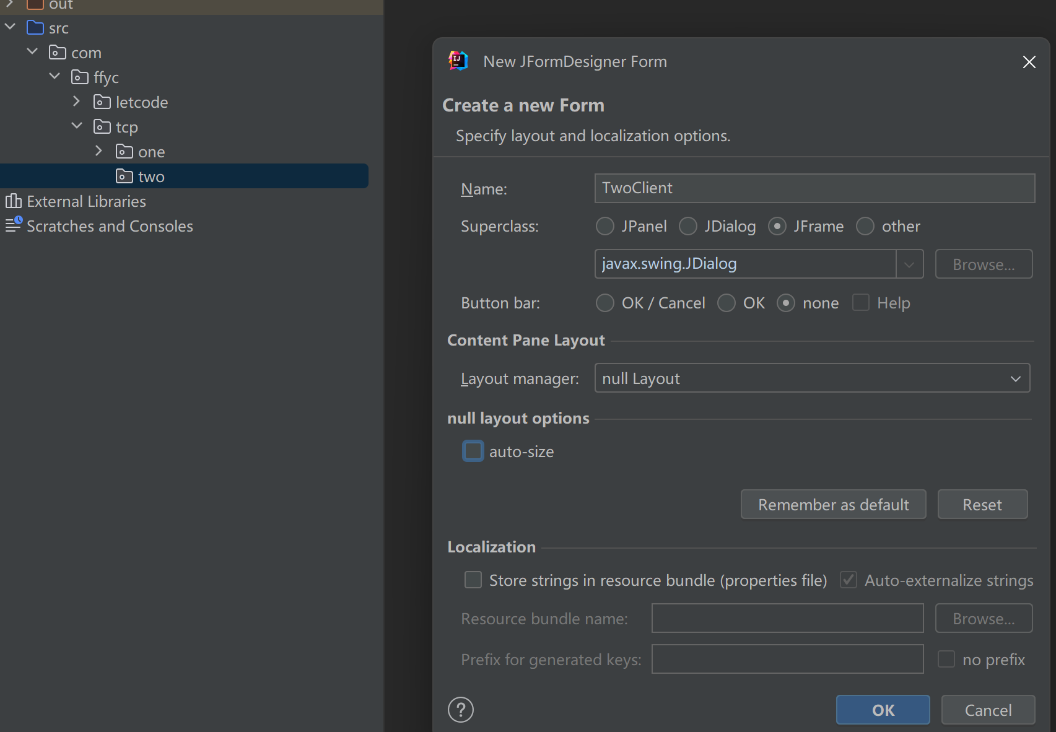The image size is (1056, 732).
Task: Click the src folder icon
Action: tap(35, 28)
